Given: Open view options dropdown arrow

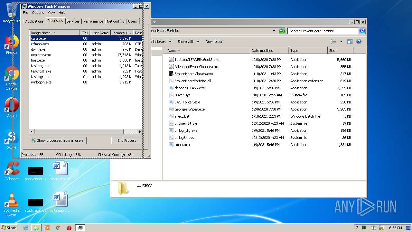Looking at the screenshot, I should tap(341, 42).
